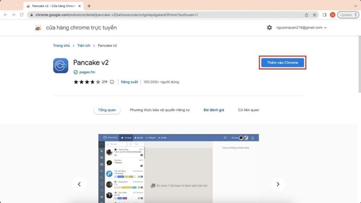Image resolution: width=361 pixels, height=203 pixels.
Task: Click Thêm vào Chrome button
Action: click(282, 63)
